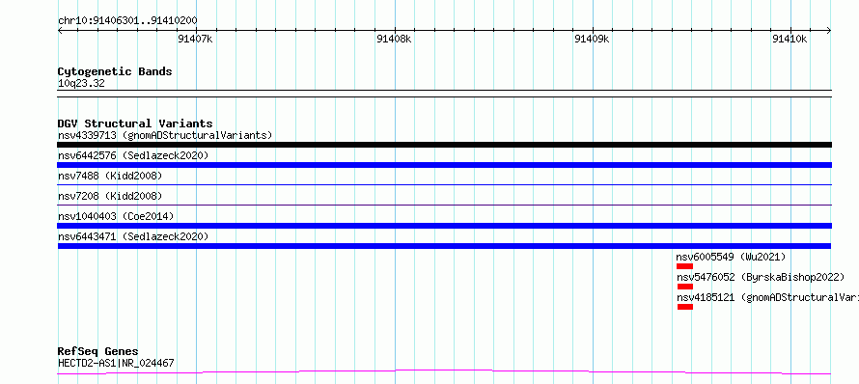Click the blue bar under nsv6442576

click(444, 165)
